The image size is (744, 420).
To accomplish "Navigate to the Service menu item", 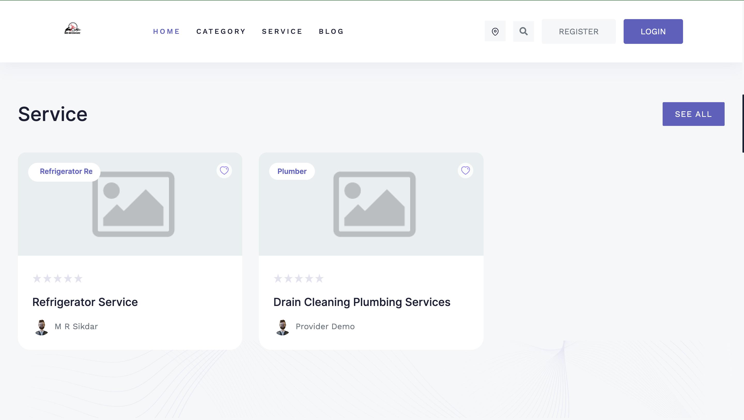I will (282, 31).
